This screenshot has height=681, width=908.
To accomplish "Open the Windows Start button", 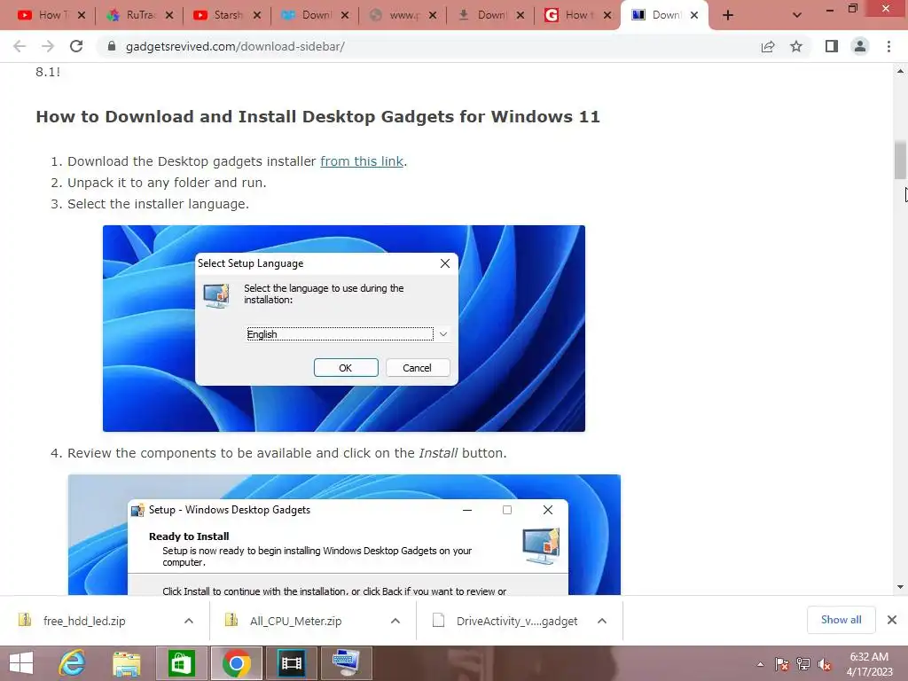I will pyautogui.click(x=21, y=663).
